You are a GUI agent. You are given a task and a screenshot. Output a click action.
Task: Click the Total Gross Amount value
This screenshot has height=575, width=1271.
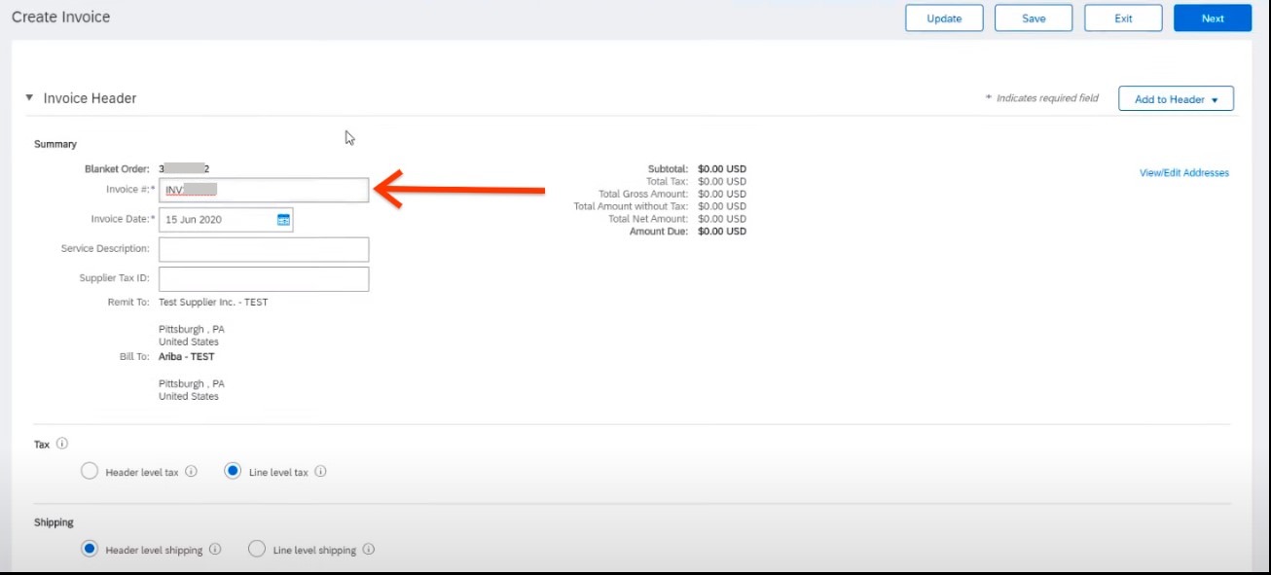[x=722, y=195]
